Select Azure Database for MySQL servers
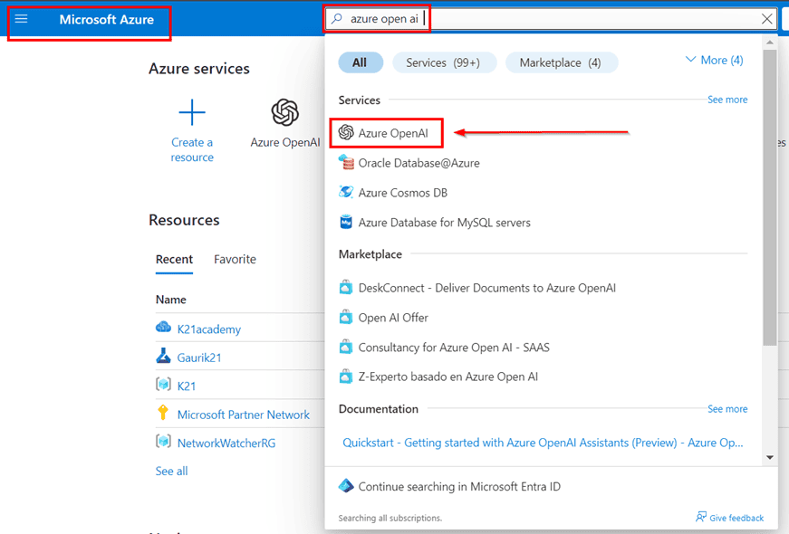The height and width of the screenshot is (534, 789). click(444, 223)
